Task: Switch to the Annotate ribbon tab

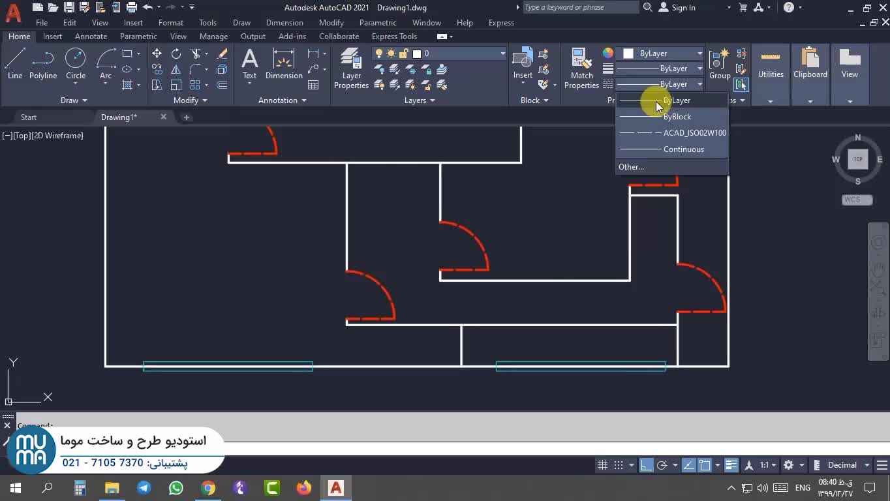Action: 91,37
